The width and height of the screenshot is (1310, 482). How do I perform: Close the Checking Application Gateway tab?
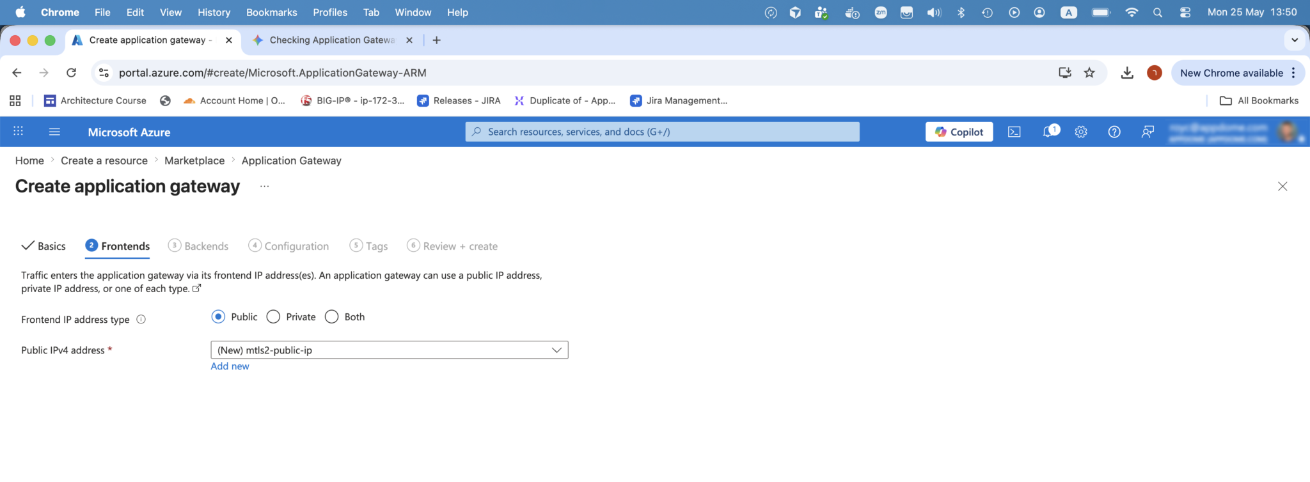tap(409, 40)
